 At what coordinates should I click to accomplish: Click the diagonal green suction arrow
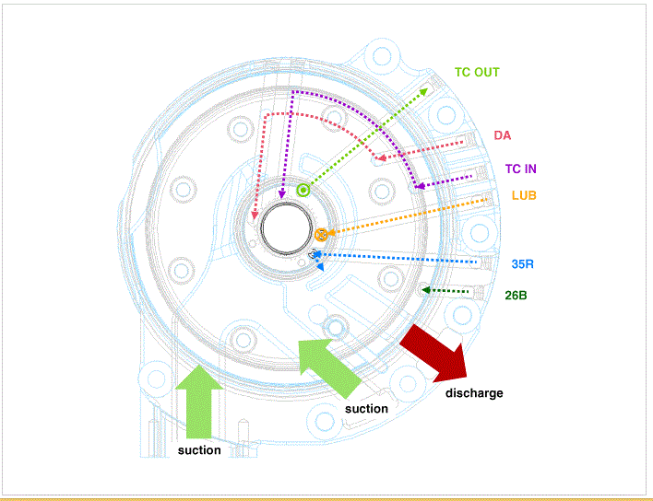pos(329,367)
